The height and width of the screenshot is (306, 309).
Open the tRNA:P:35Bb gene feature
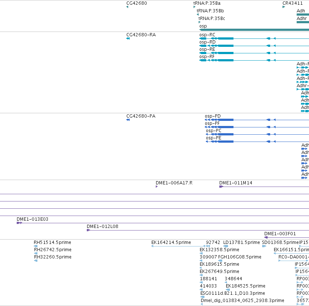tap(198, 15)
